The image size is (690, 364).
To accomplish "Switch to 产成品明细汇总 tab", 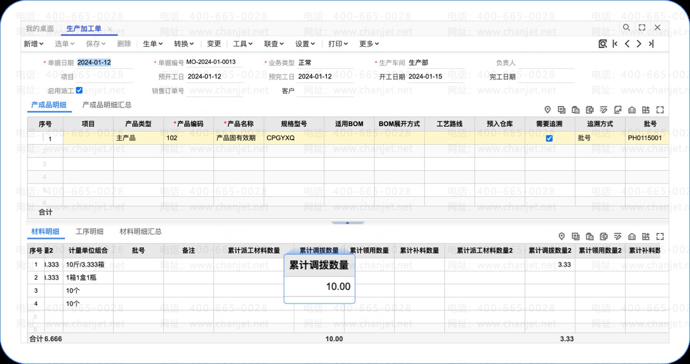I will (107, 105).
